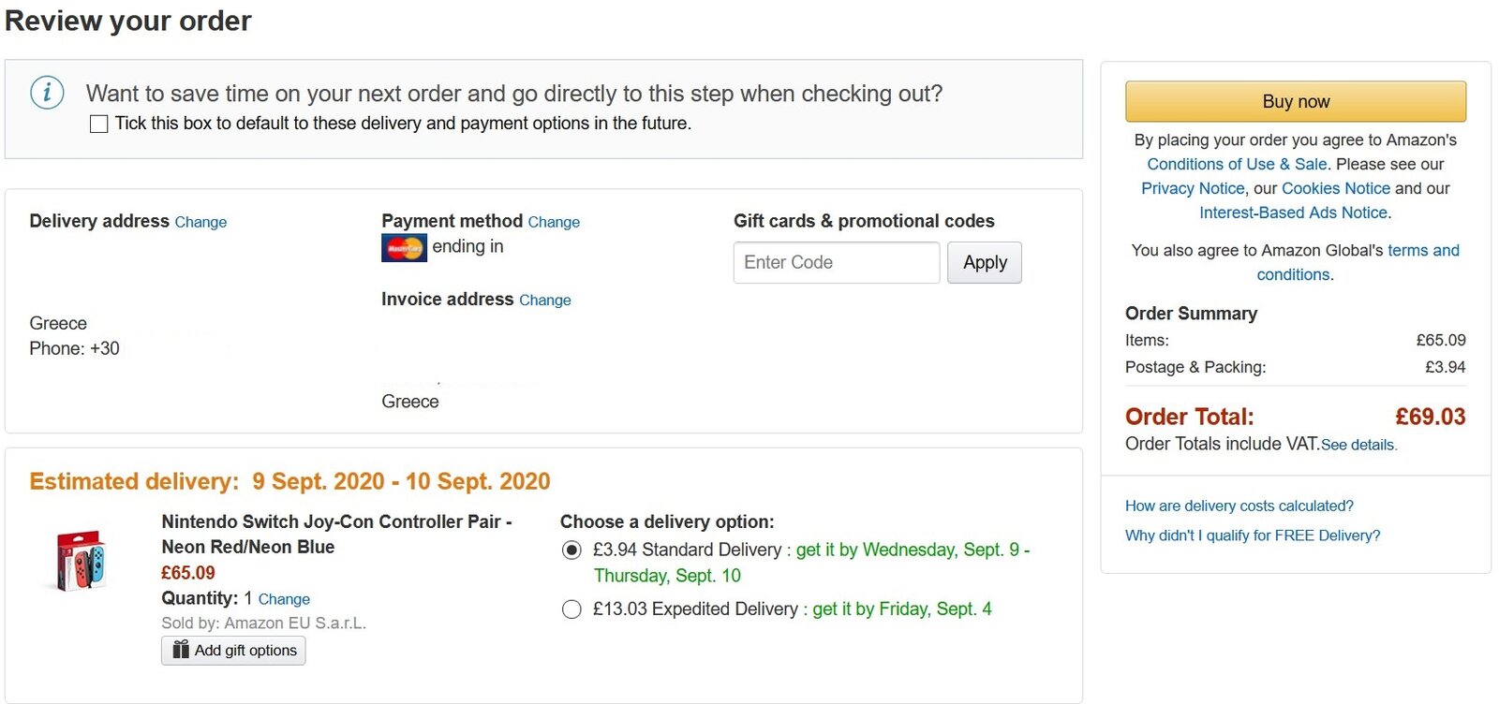Image resolution: width=1499 pixels, height=704 pixels.
Task: Click the blue info circle icon
Action: [x=47, y=93]
